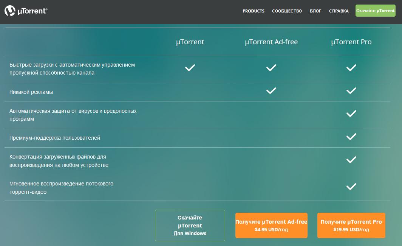Select the µTorrent Pro column heading
This screenshot has height=246, width=402.
pos(351,42)
